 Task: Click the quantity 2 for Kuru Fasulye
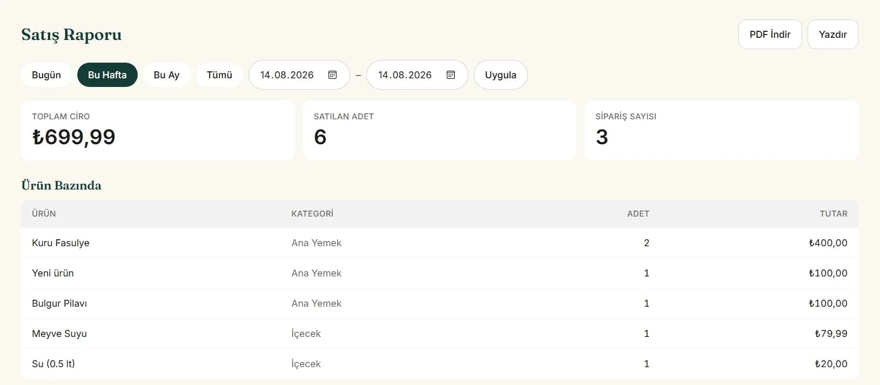647,243
